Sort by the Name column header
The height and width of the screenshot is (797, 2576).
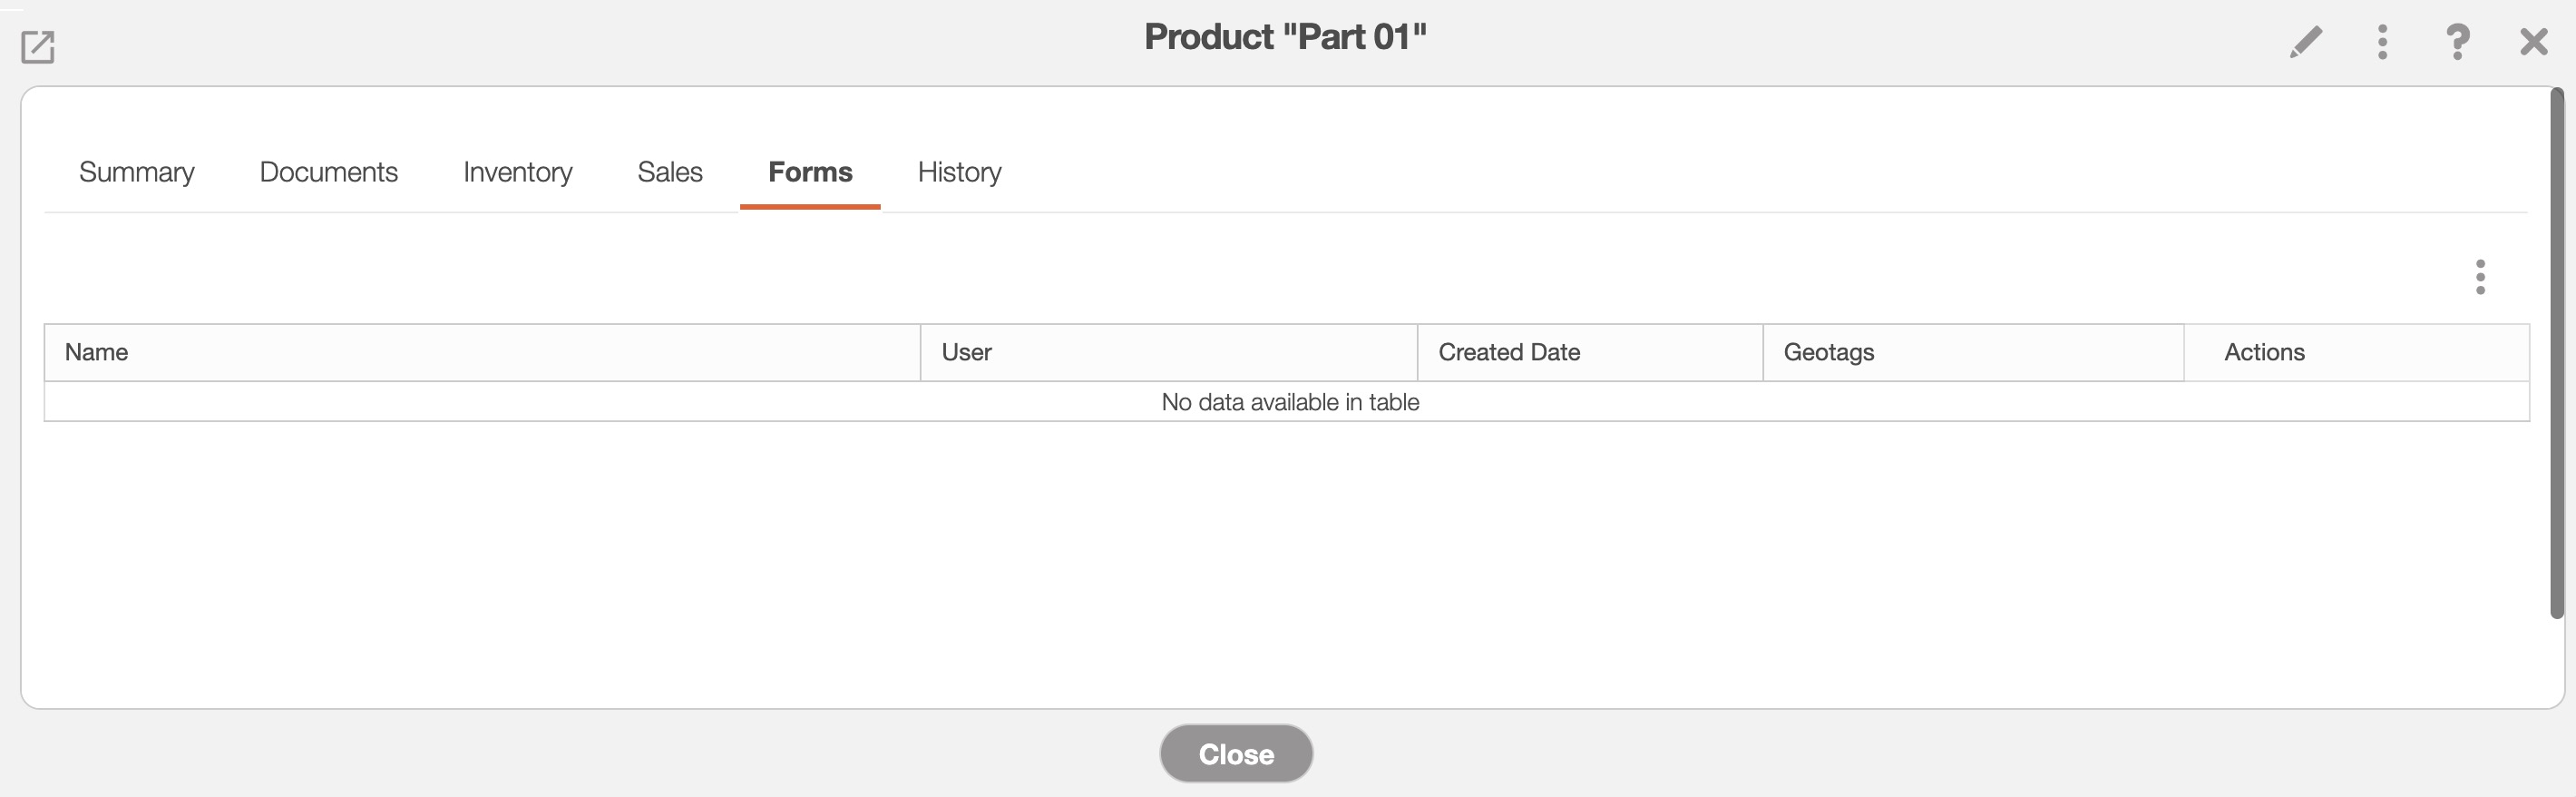pos(97,352)
